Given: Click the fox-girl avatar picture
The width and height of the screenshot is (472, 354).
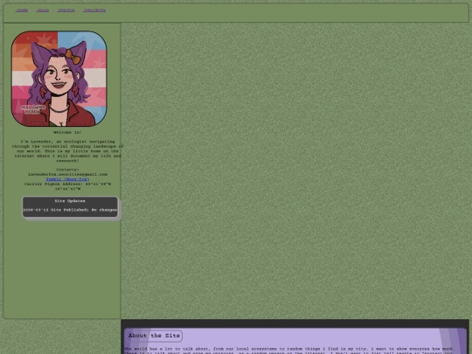Looking at the screenshot, I should click(x=59, y=79).
